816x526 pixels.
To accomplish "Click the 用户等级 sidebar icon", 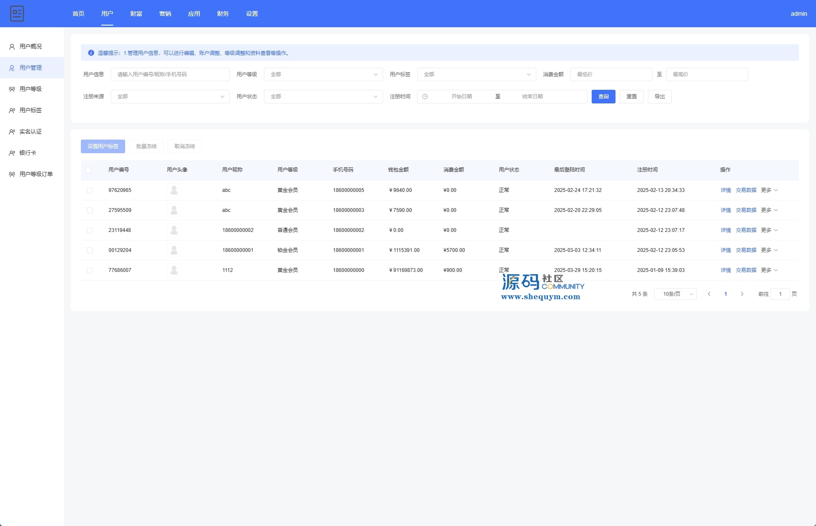I will click(x=12, y=89).
